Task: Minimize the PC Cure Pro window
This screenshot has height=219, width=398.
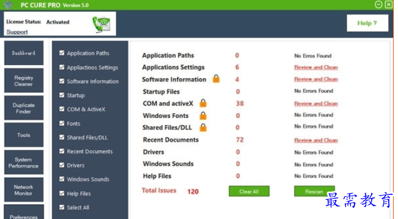Action: [378, 5]
